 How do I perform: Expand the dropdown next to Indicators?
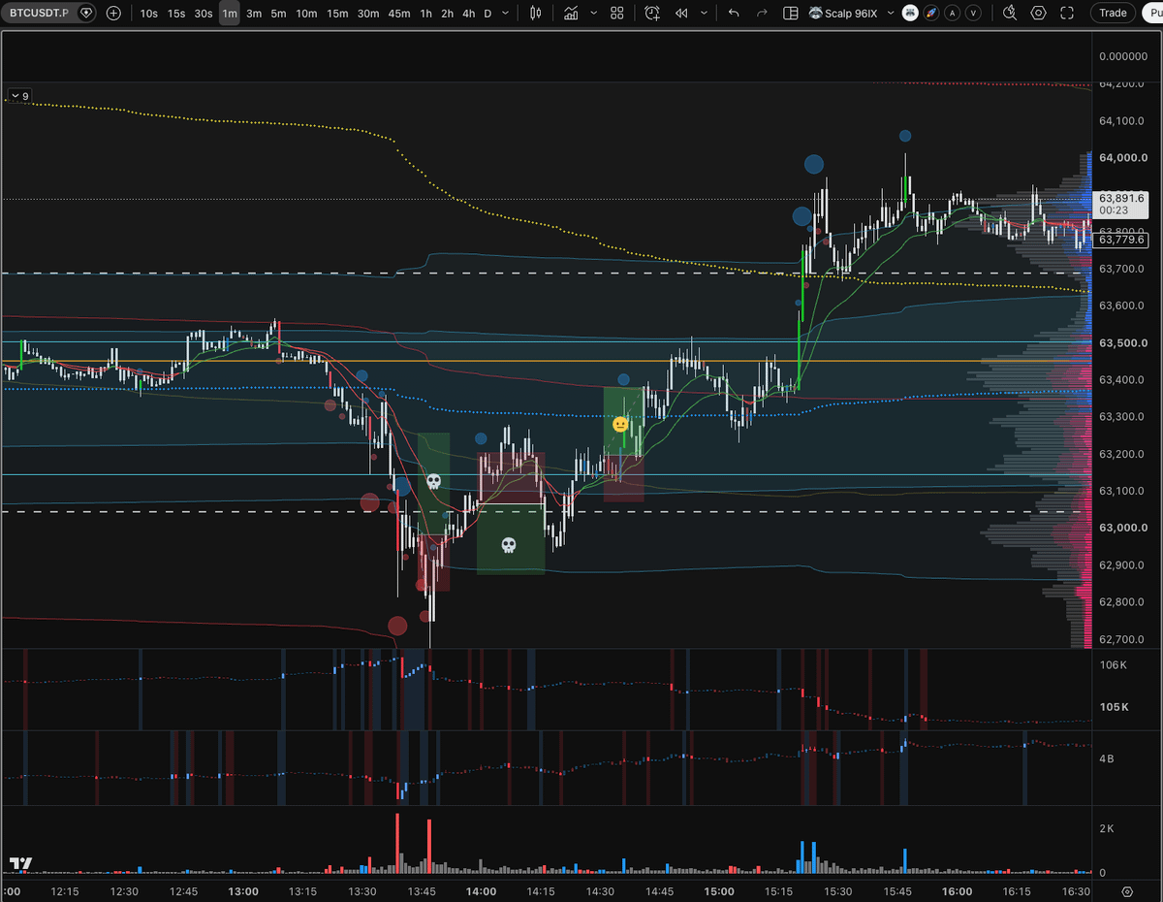pos(593,13)
